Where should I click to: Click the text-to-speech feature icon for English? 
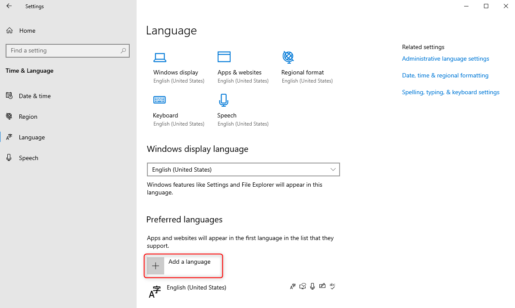(x=303, y=286)
